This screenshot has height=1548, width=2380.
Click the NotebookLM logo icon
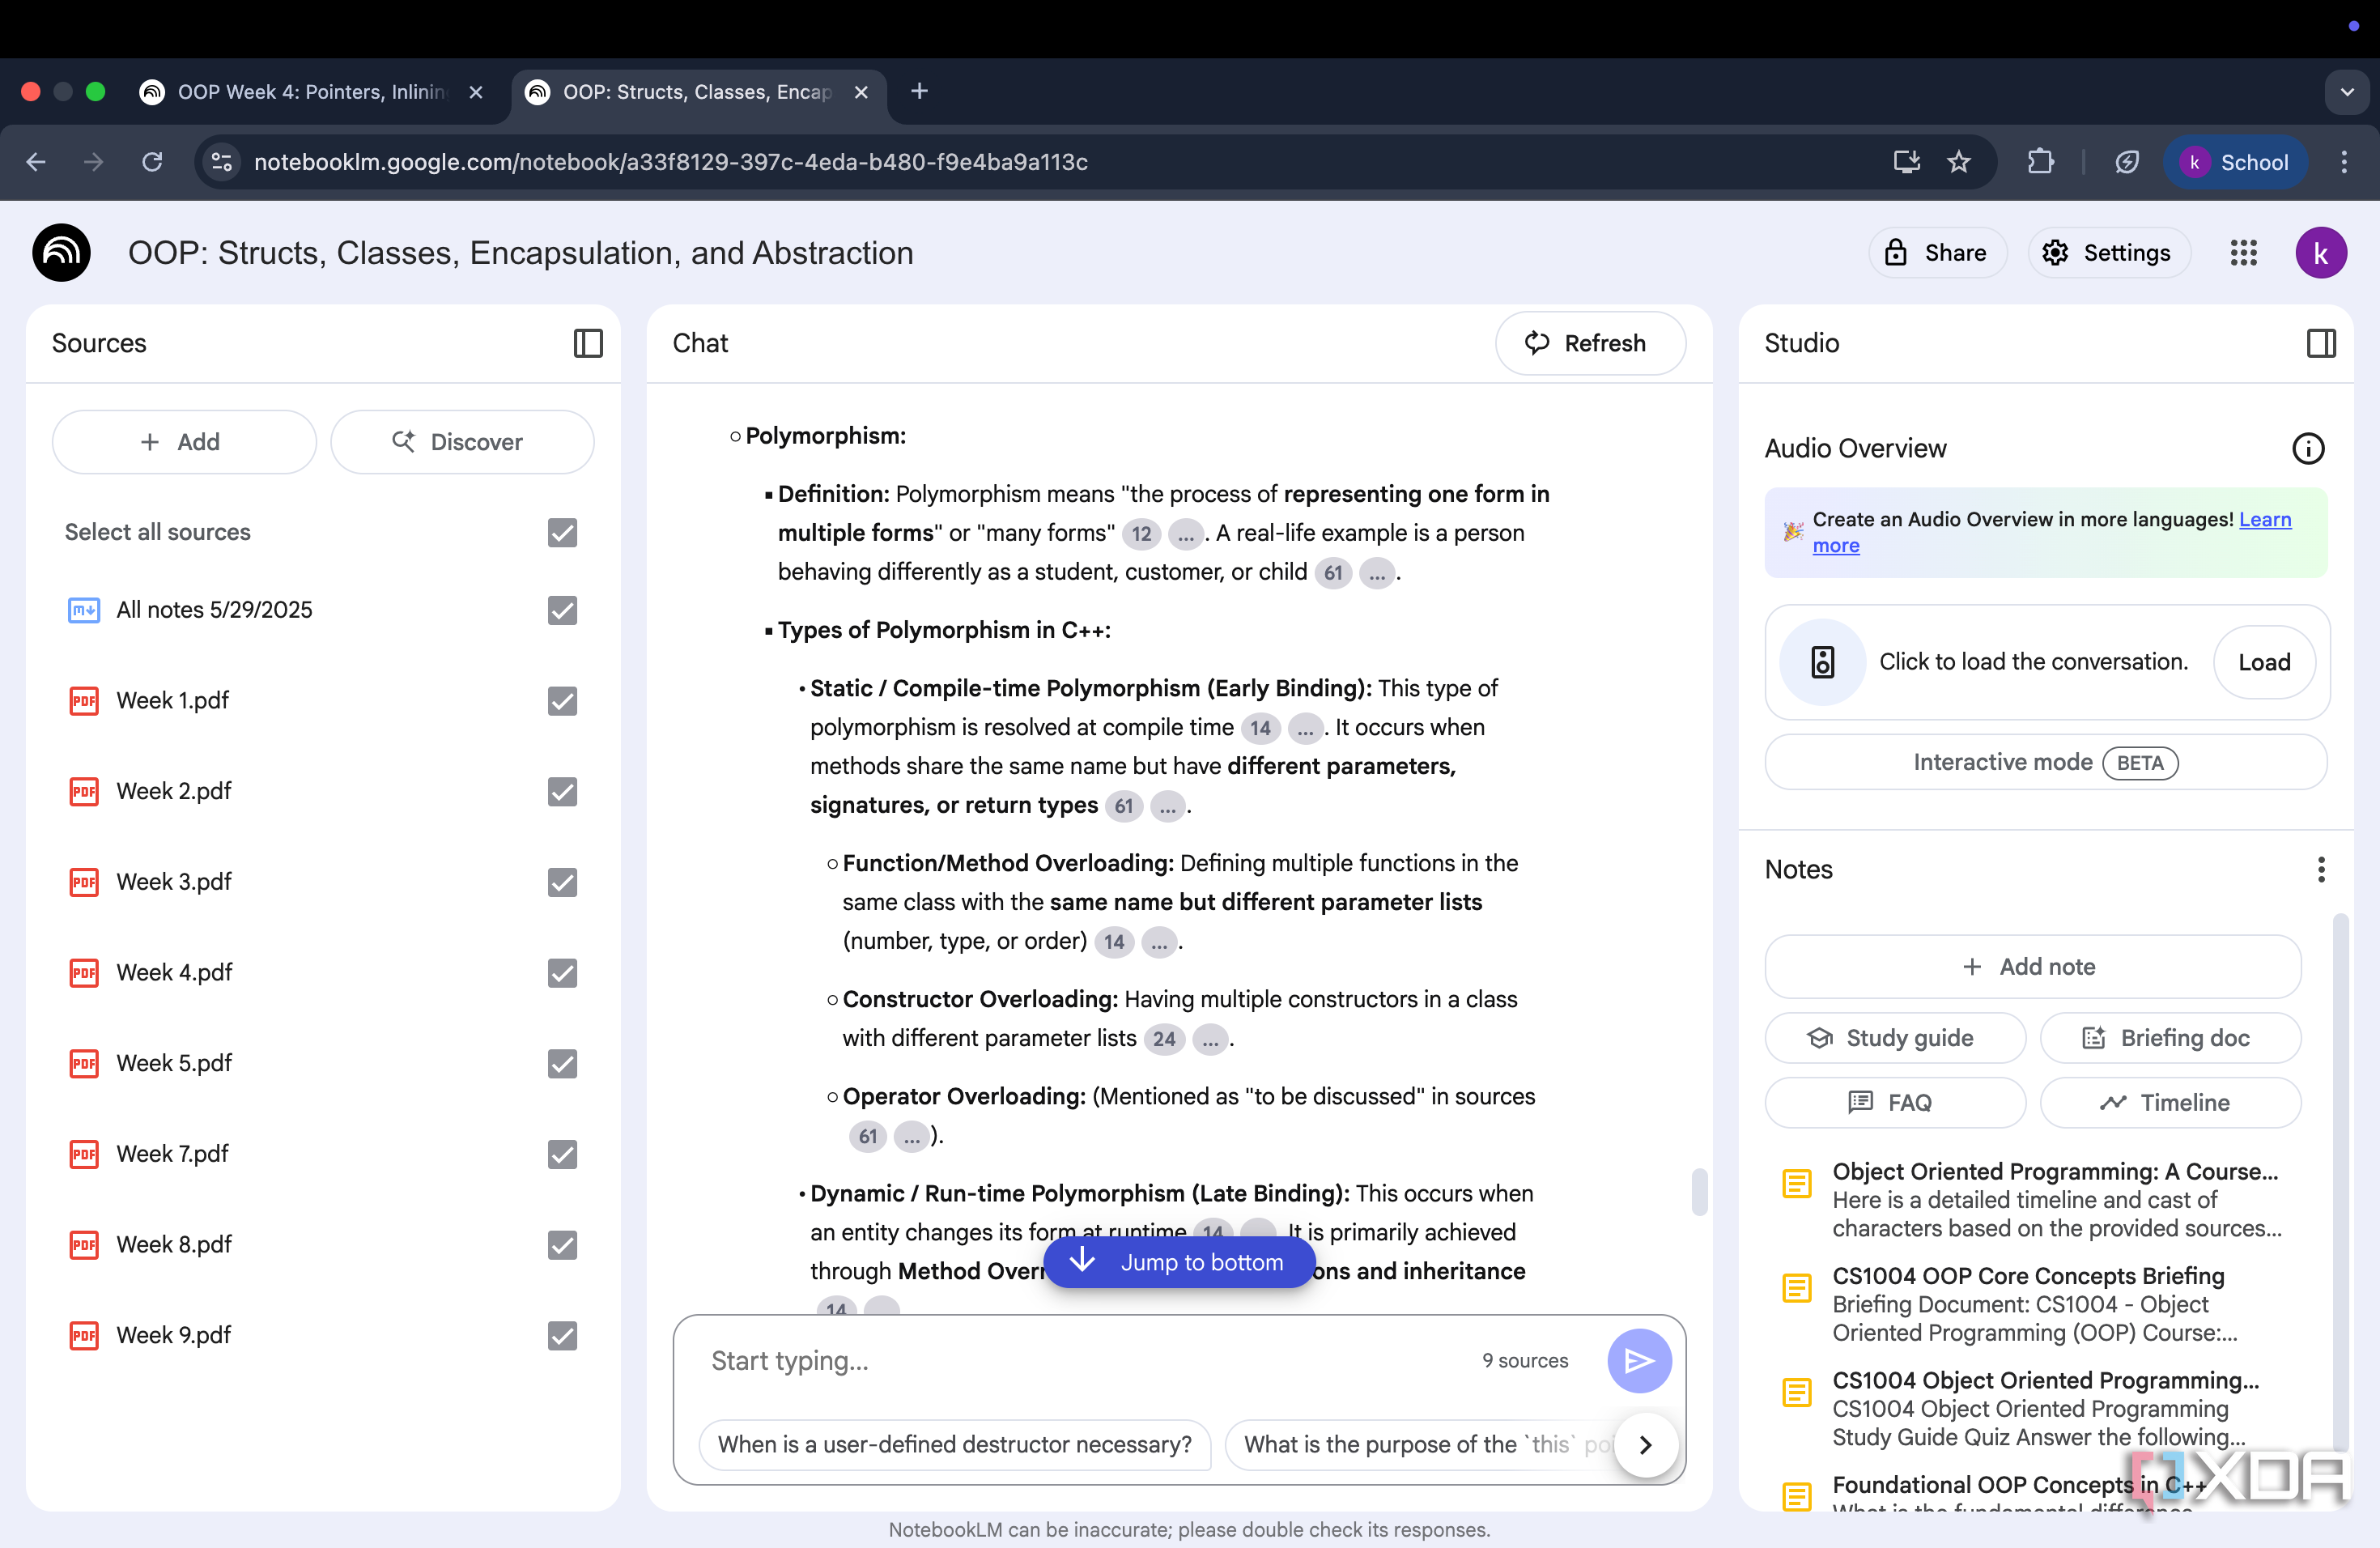(62, 253)
